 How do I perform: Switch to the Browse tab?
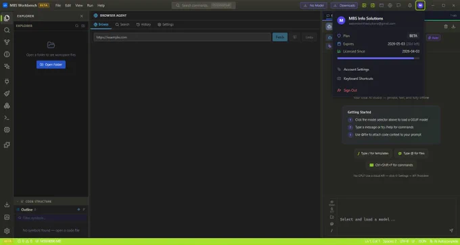[101, 24]
